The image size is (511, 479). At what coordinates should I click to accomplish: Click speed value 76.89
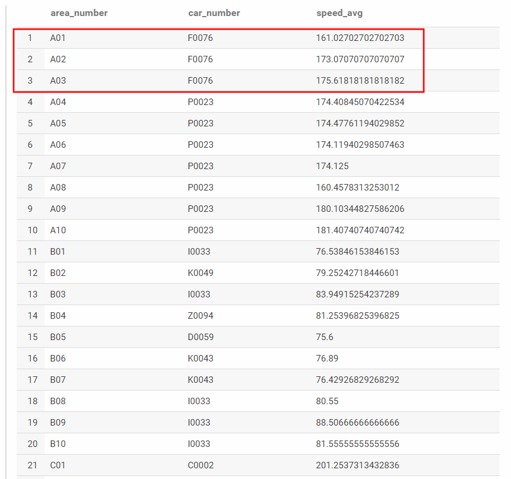(327, 359)
